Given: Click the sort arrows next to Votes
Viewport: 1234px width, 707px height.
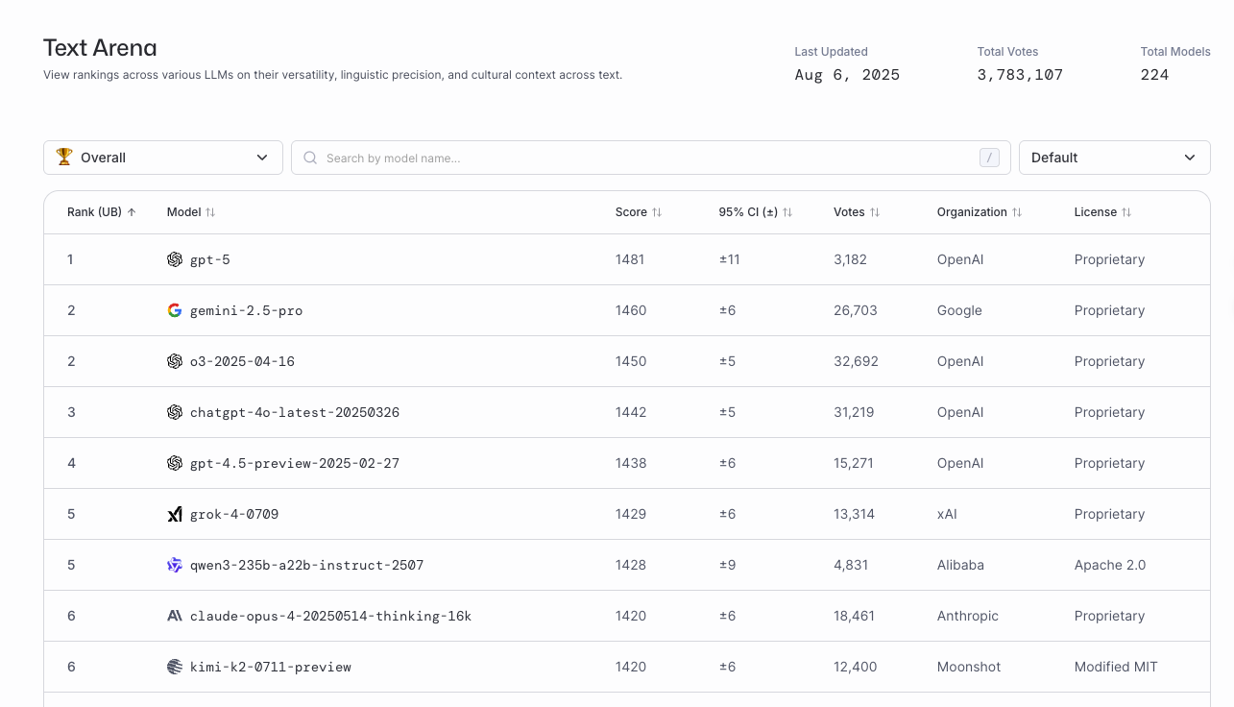Looking at the screenshot, I should coord(875,212).
